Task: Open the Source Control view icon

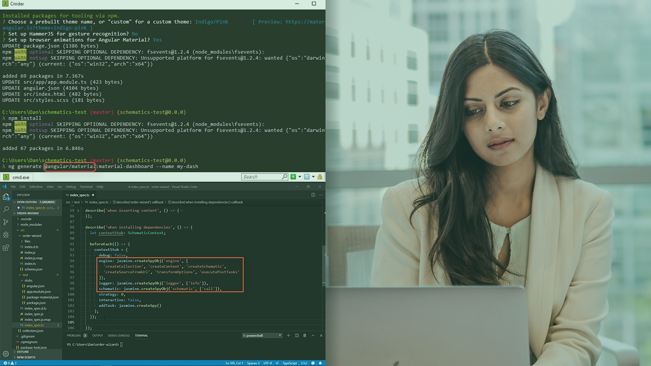Action: pos(6,222)
